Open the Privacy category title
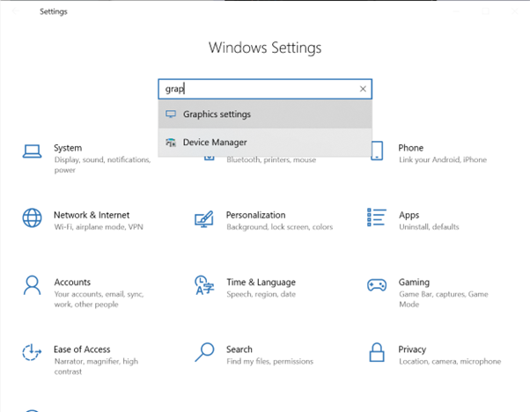Image resolution: width=530 pixels, height=412 pixels. coord(412,349)
